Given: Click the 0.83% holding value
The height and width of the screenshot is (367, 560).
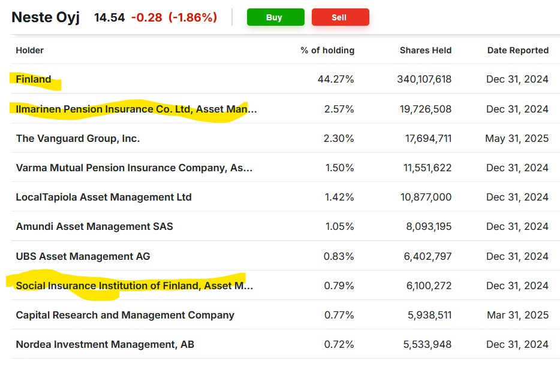Looking at the screenshot, I should click(339, 256).
